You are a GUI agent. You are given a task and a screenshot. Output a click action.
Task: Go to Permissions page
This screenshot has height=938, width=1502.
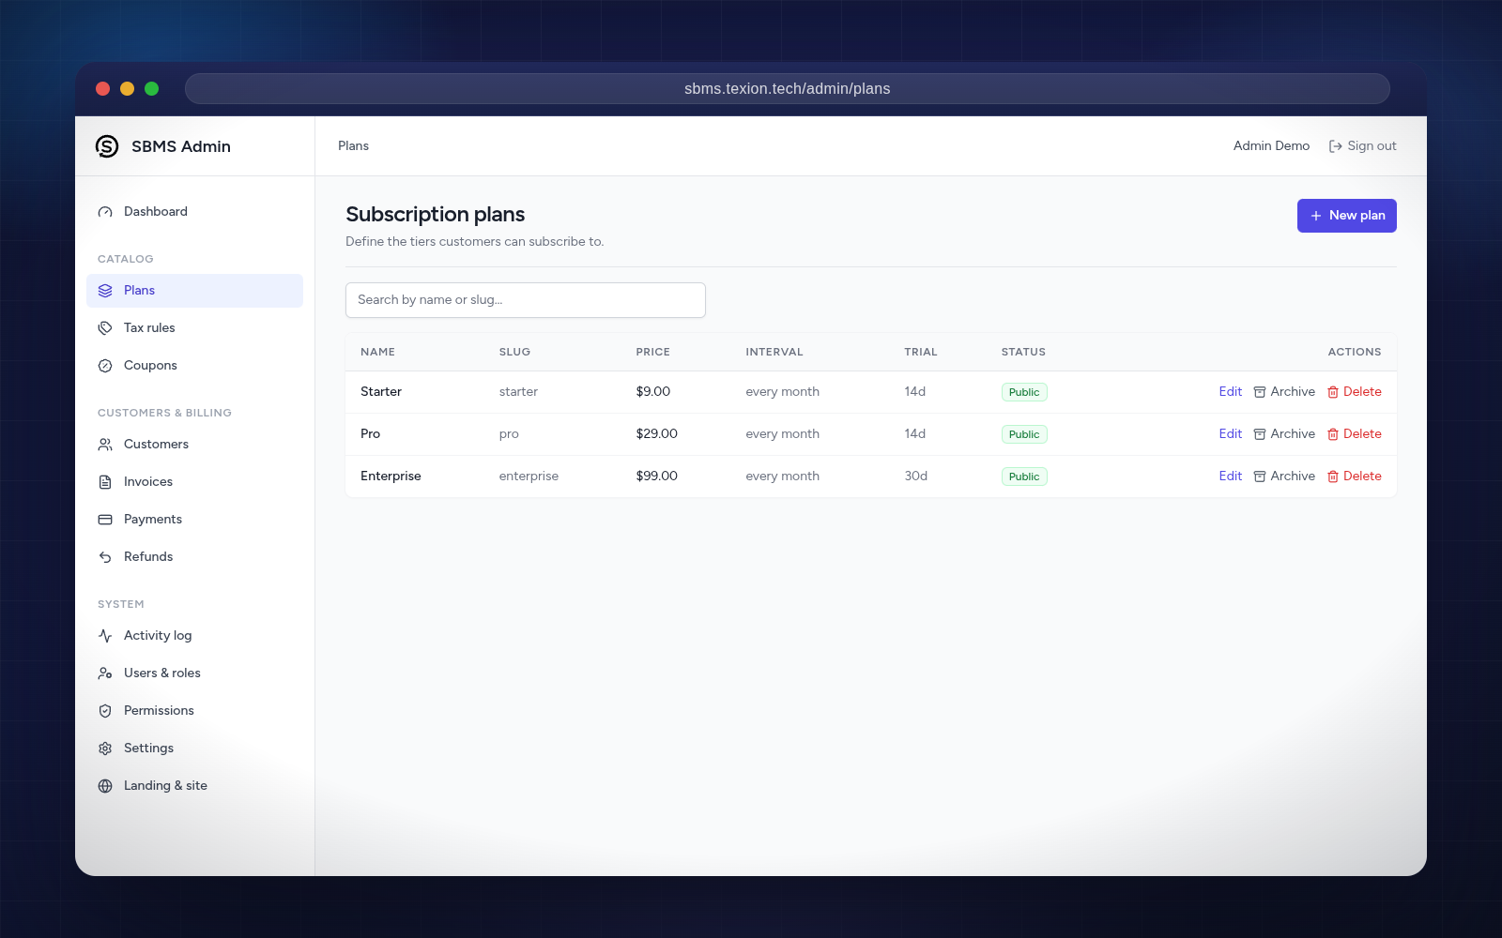coord(194,711)
